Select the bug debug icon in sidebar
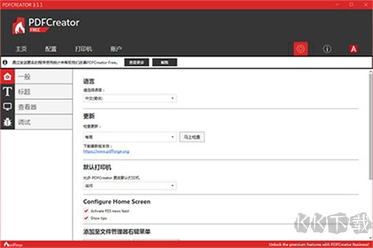The width and height of the screenshot is (373, 248). pos(7,122)
